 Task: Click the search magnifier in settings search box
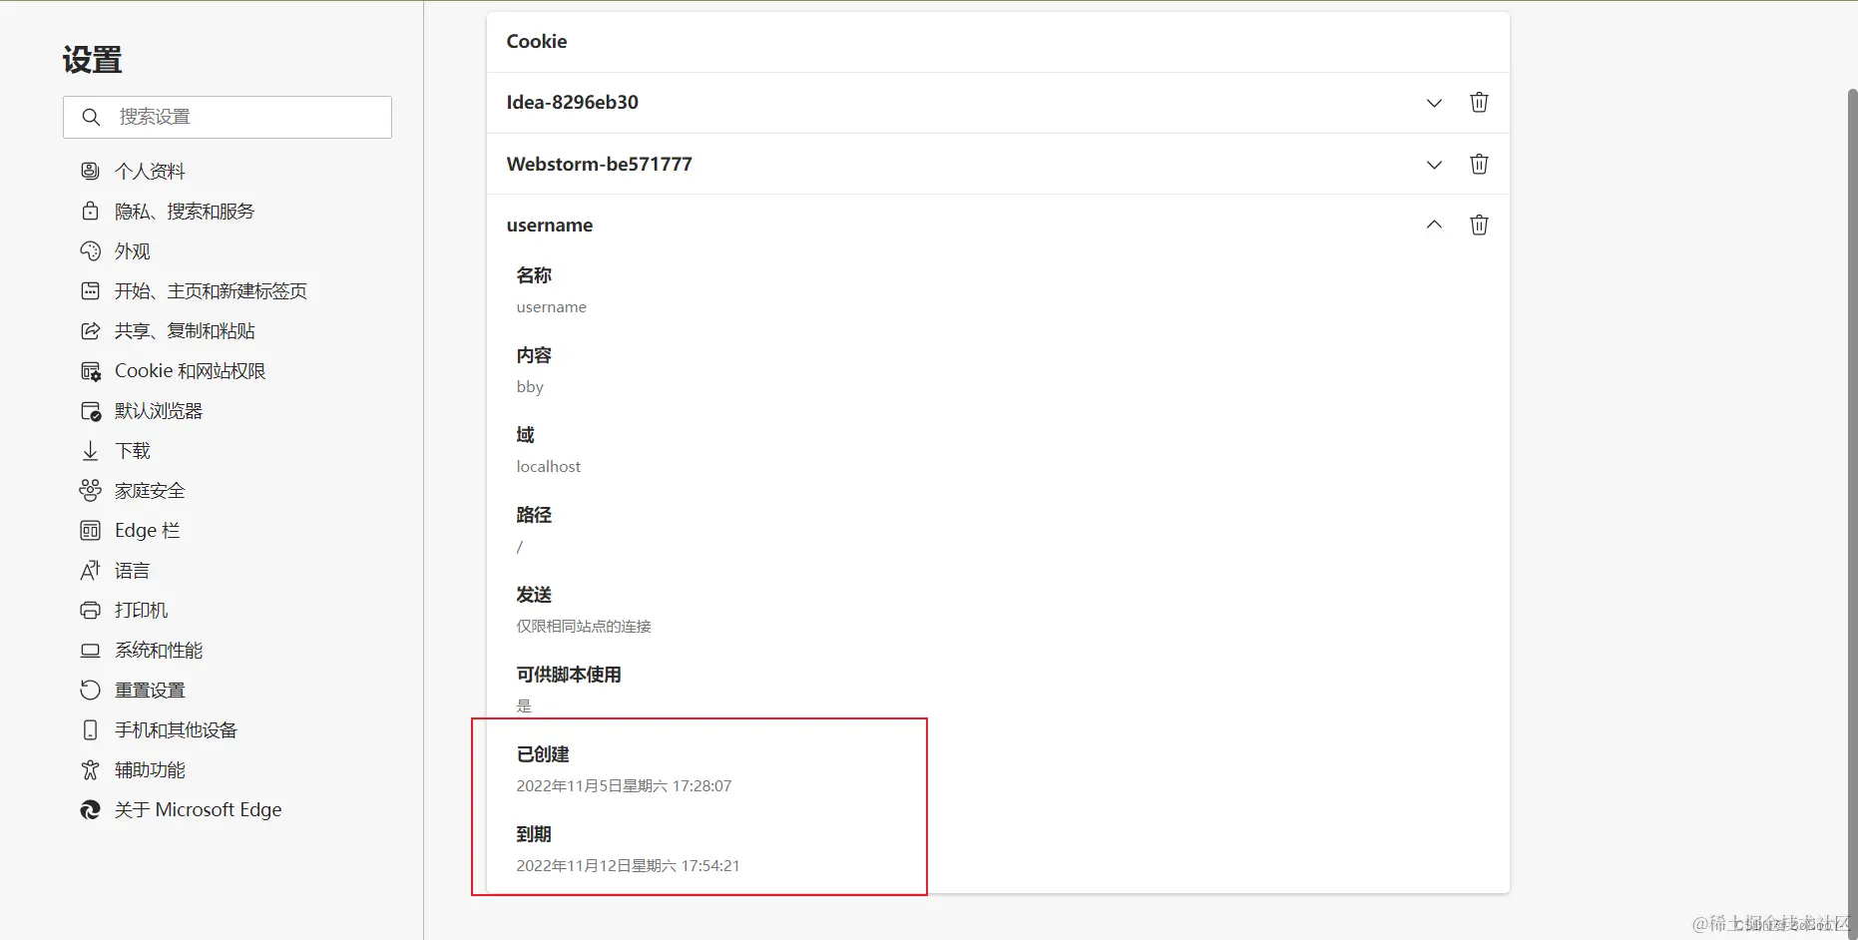(91, 117)
